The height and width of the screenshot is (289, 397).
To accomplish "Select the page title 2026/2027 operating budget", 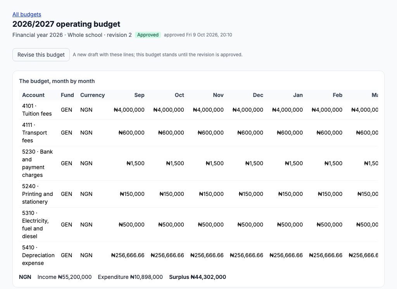I will (66, 24).
